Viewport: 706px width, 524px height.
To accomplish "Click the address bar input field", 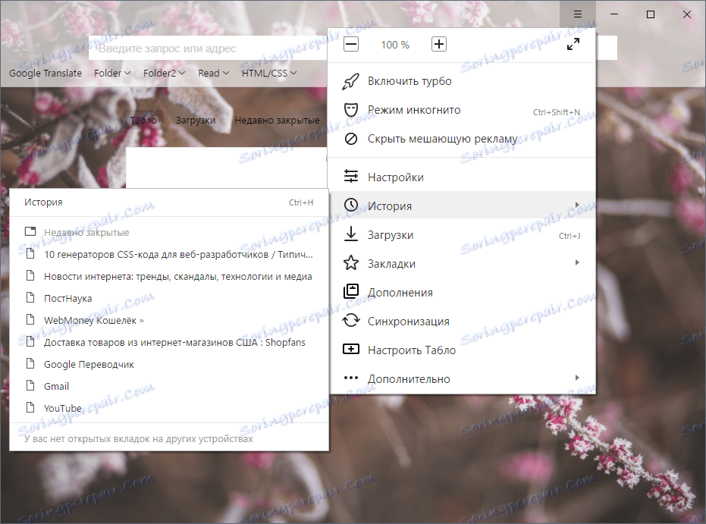I will (x=205, y=49).
